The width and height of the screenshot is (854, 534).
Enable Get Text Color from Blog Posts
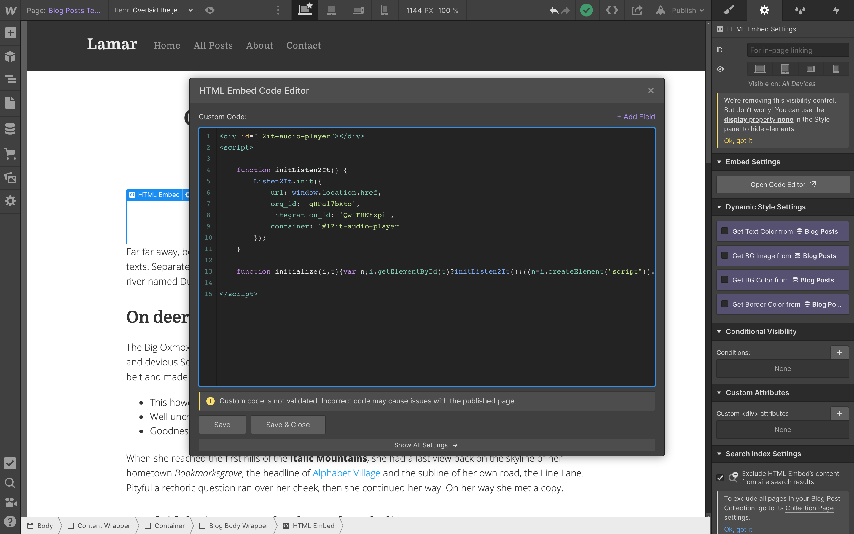[725, 231]
